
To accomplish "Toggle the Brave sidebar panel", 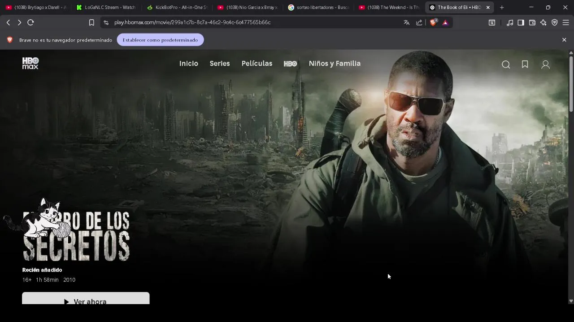I will pos(521,22).
